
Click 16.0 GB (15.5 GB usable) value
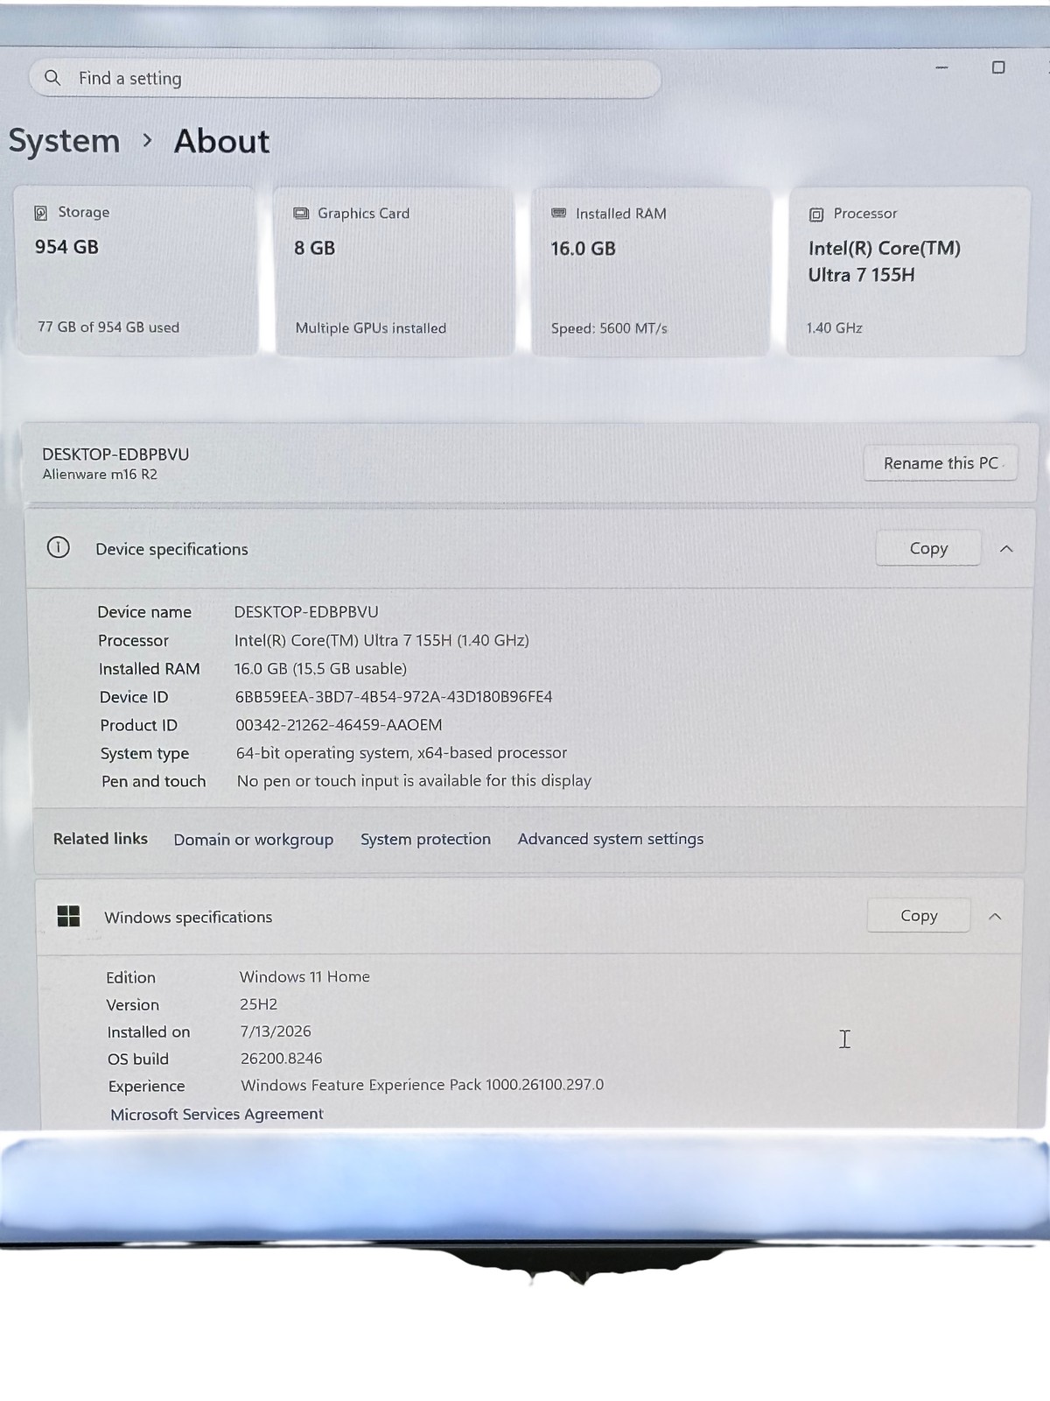pos(320,669)
